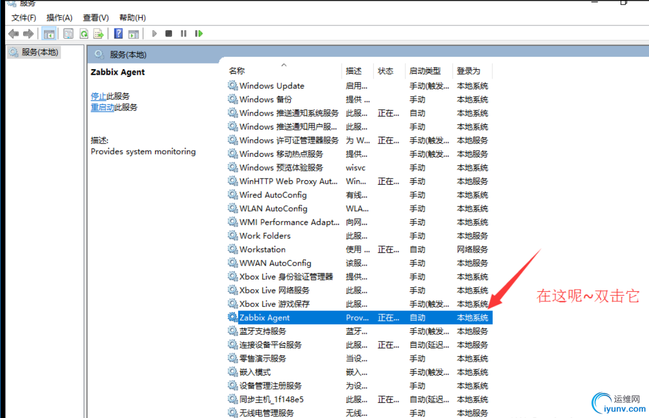Image resolution: width=649 pixels, height=418 pixels.
Task: Open the Properties toolbar icon
Action: 68,33
